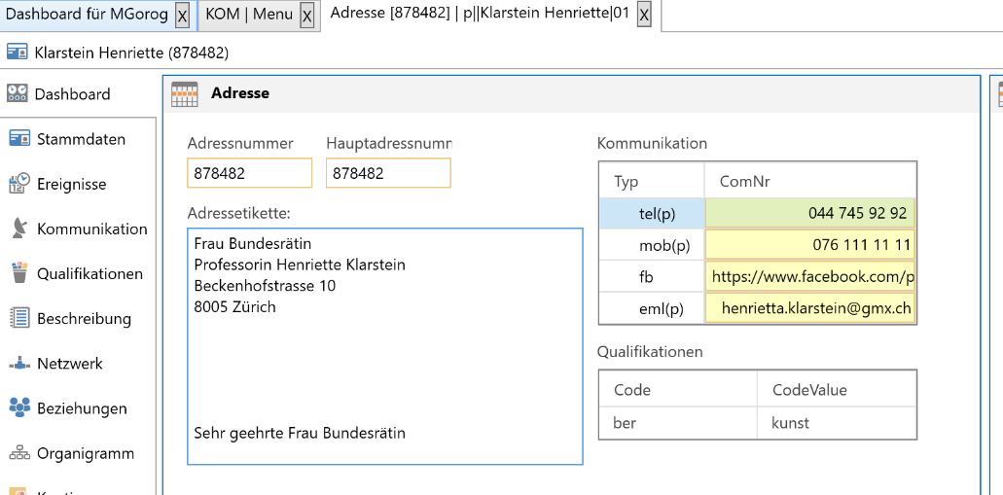This screenshot has height=495, width=1003.
Task: Select the Kommunikation satellite dish icon
Action: (19, 230)
